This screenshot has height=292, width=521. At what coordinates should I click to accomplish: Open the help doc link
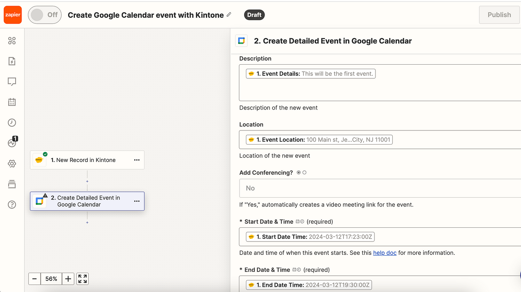point(385,253)
